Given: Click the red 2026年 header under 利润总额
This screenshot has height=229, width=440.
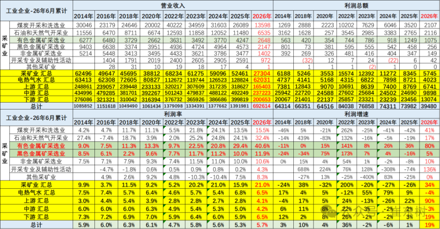Looking at the screenshot, I should (429, 16).
